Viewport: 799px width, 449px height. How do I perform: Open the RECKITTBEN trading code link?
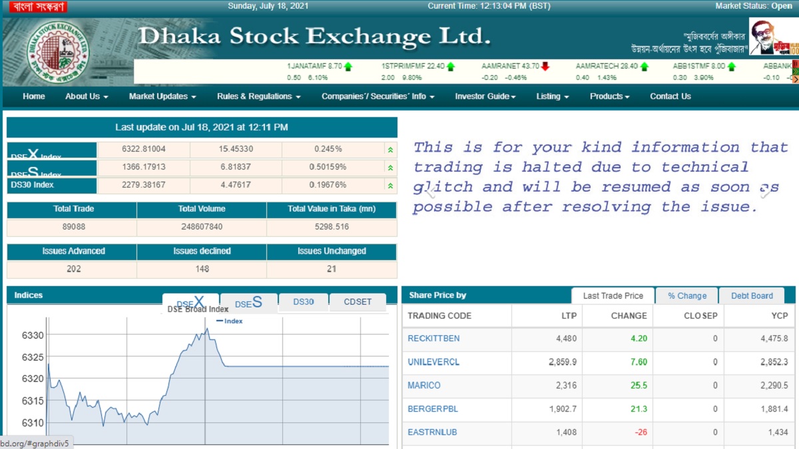433,339
